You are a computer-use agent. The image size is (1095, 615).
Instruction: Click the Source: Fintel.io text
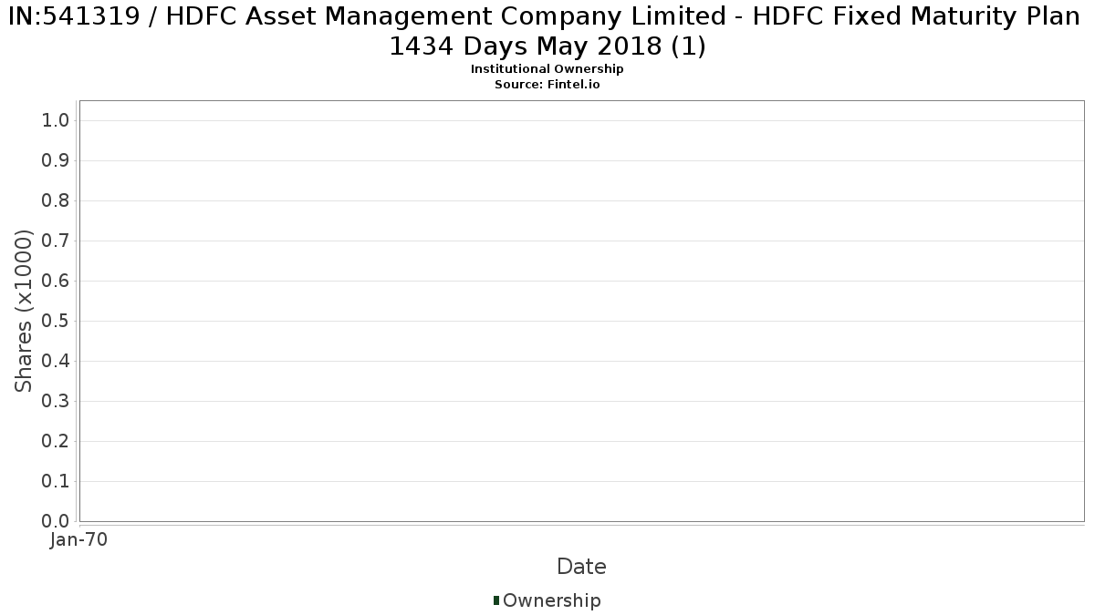(x=547, y=84)
